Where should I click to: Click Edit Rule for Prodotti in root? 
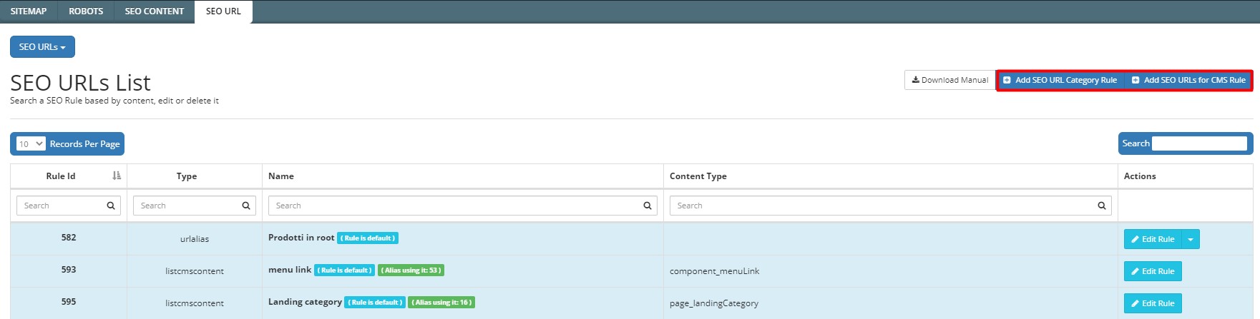tap(1153, 239)
